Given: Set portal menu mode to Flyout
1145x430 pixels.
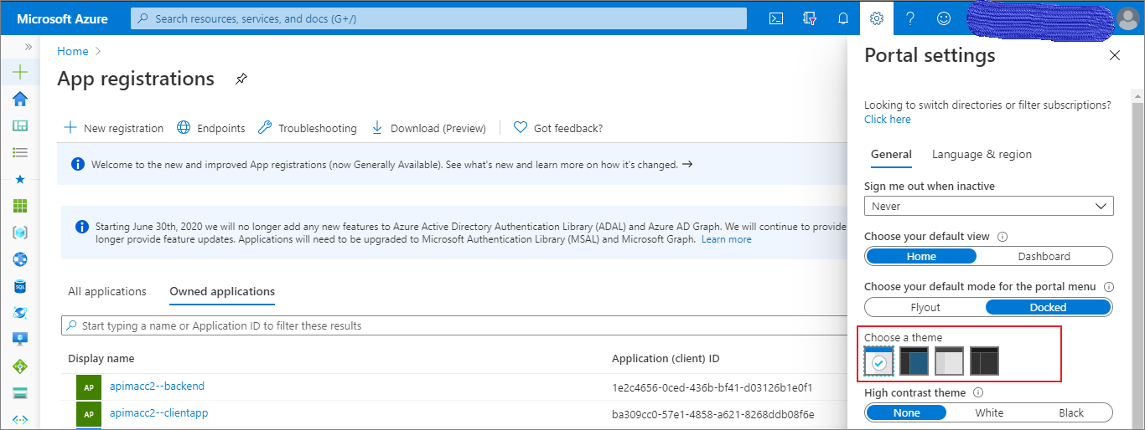Looking at the screenshot, I should click(925, 307).
